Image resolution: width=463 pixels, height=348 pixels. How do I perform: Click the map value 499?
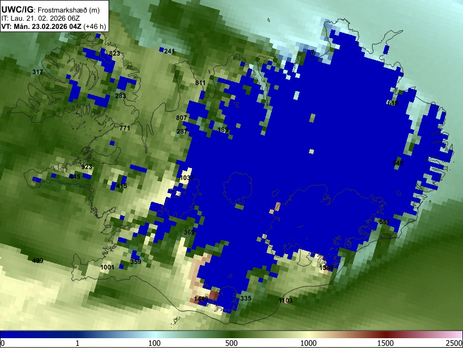(x=38, y=261)
